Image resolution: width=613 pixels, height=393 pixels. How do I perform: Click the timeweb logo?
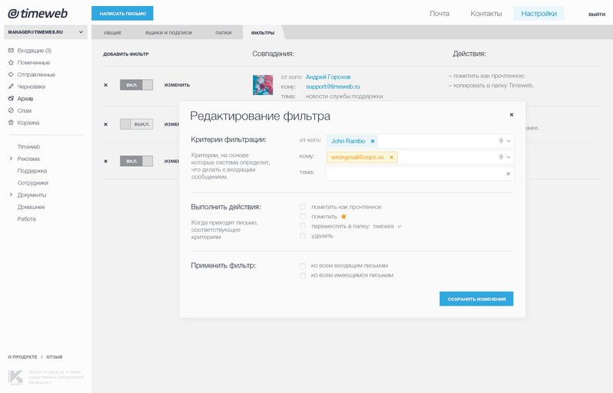(x=38, y=13)
